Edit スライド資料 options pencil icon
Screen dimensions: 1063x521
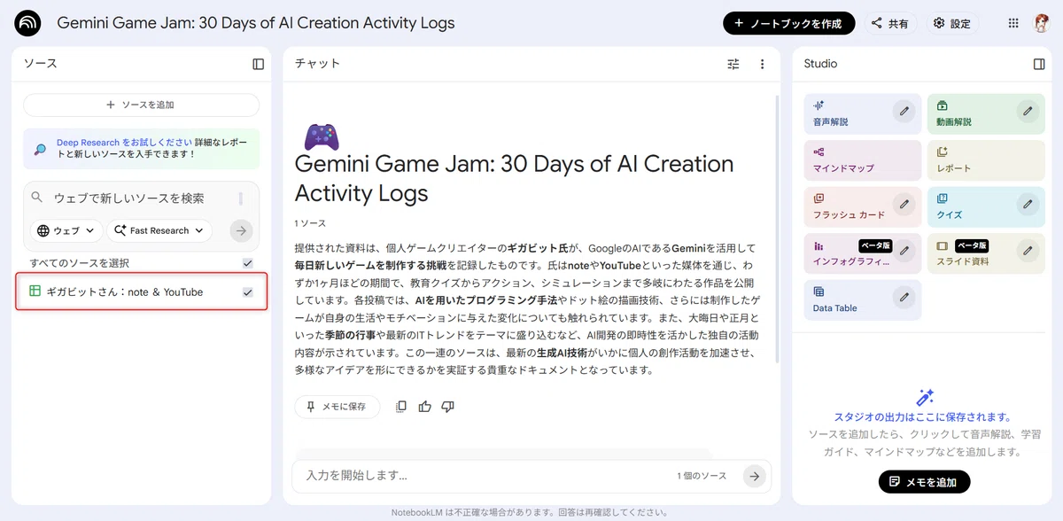(1027, 251)
